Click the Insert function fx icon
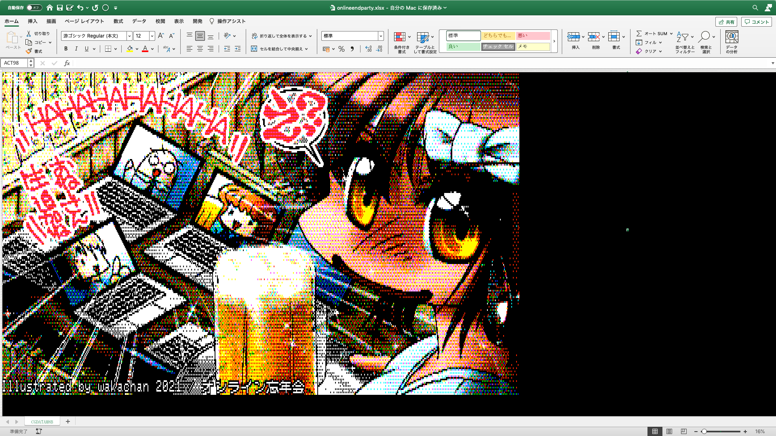The image size is (776, 436). pos(67,63)
